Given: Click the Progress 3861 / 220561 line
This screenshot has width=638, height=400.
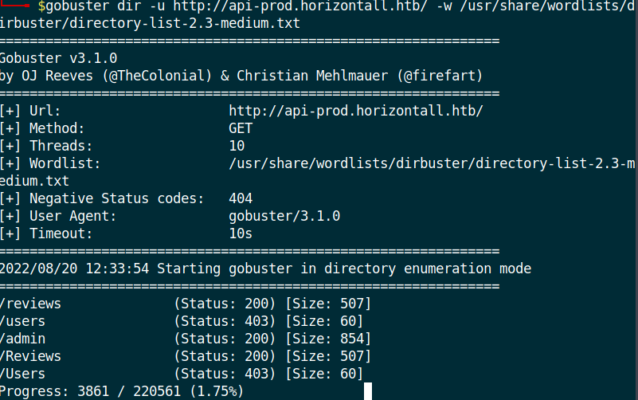Looking at the screenshot, I should [x=122, y=391].
